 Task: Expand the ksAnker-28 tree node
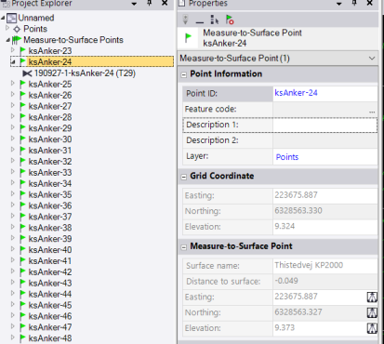coord(13,116)
